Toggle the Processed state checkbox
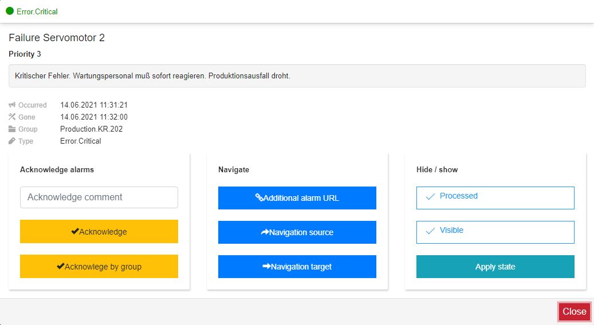The width and height of the screenshot is (594, 325). (x=495, y=197)
